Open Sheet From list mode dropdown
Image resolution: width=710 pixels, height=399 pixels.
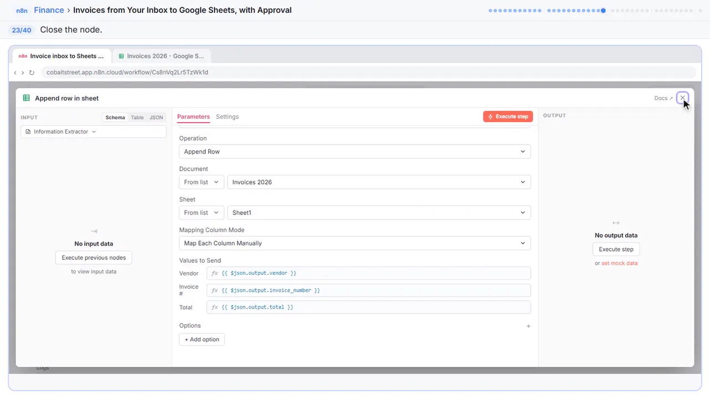click(201, 213)
